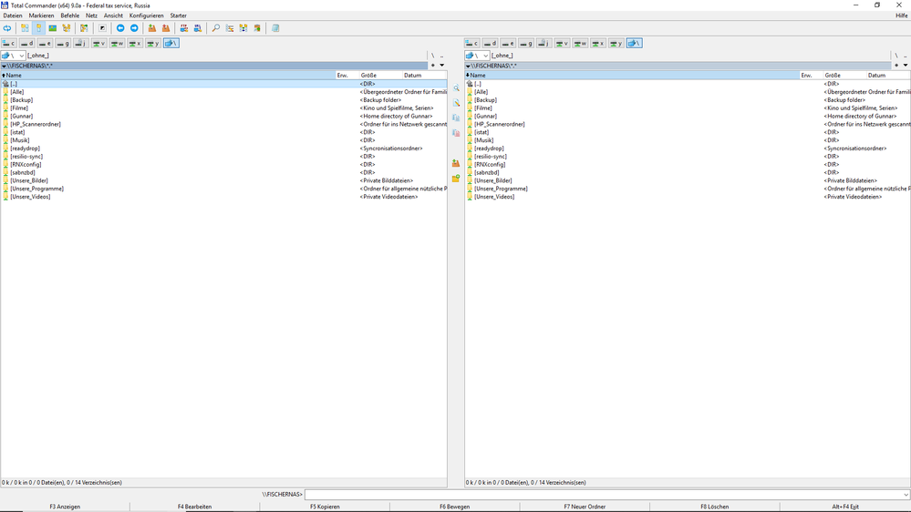The image size is (911, 512).
Task: Select drive j in right drive bar
Action: tap(543, 43)
